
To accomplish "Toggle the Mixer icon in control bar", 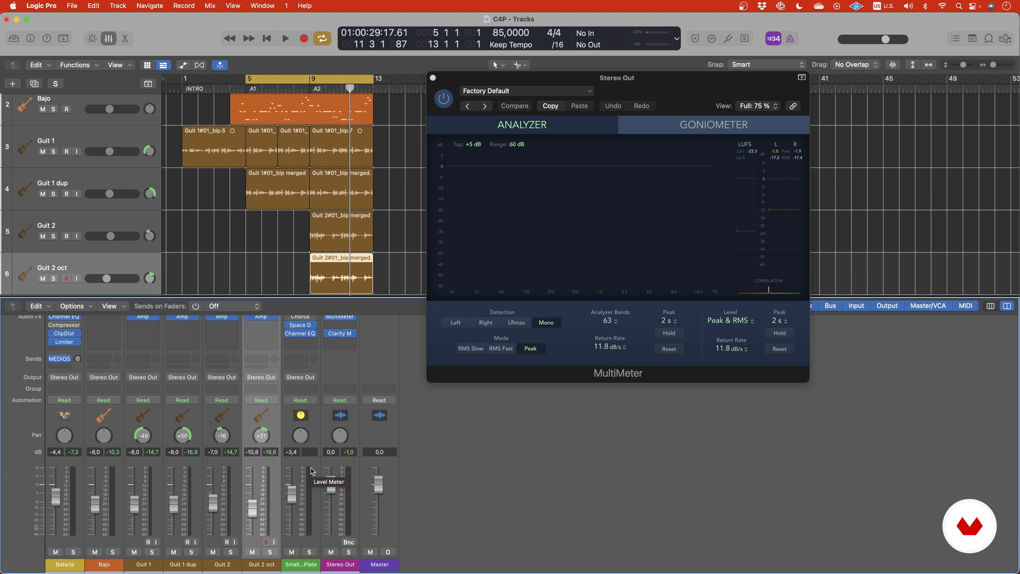I will coord(108,39).
